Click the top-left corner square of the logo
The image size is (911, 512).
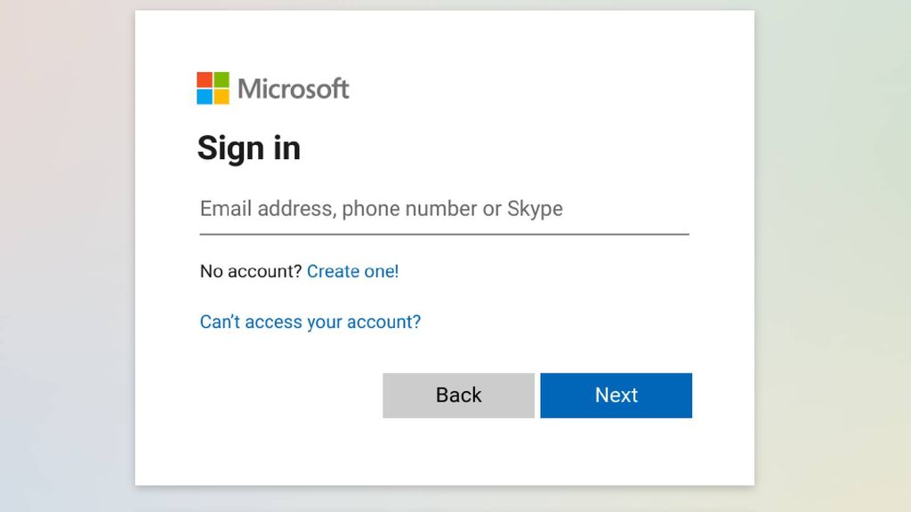pos(204,80)
